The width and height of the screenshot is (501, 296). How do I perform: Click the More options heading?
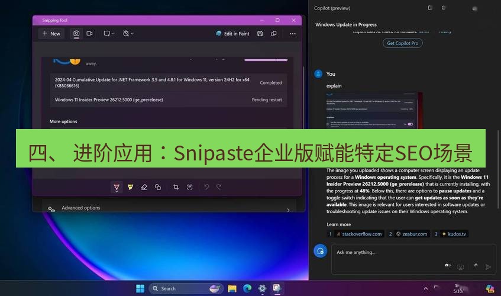63,121
